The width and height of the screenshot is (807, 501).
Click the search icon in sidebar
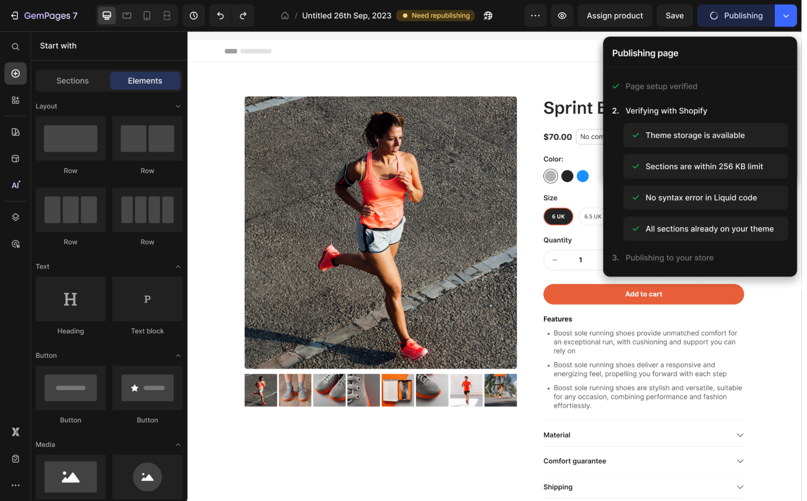coord(15,47)
